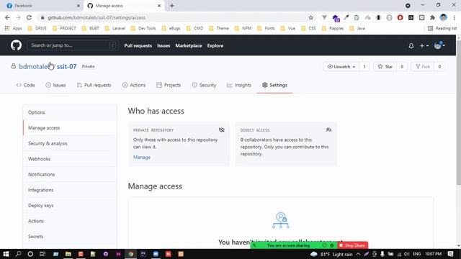Open the Apps bookmarks shortcut
The height and width of the screenshot is (259, 461).
coord(14,28)
